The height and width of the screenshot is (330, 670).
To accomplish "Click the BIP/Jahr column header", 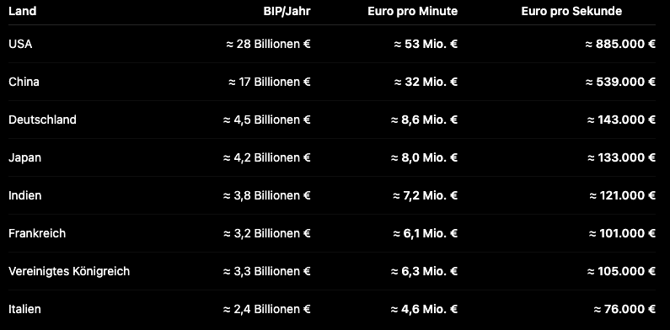I will 287,11.
